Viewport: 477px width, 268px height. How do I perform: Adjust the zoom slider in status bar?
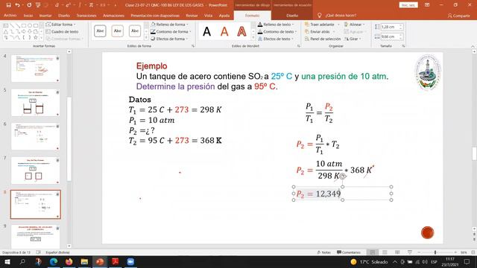[x=435, y=252]
